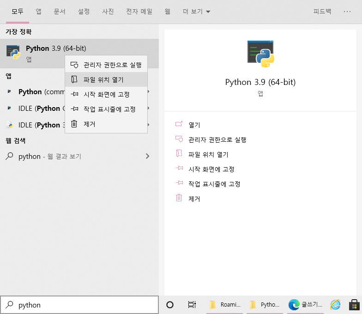The image size is (362, 314).
Task: Click 시작 화면에 고정 in detail pane
Action: click(x=211, y=169)
